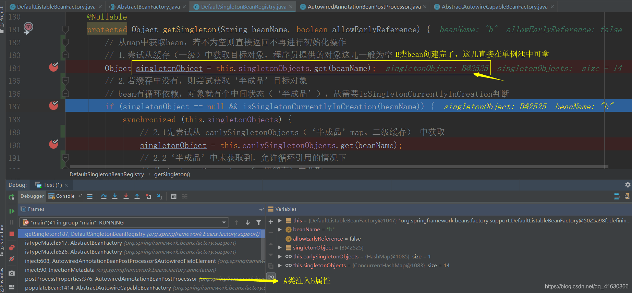Screen dimensions: 632x293
Task: Resume program execution
Action: coord(11,211)
